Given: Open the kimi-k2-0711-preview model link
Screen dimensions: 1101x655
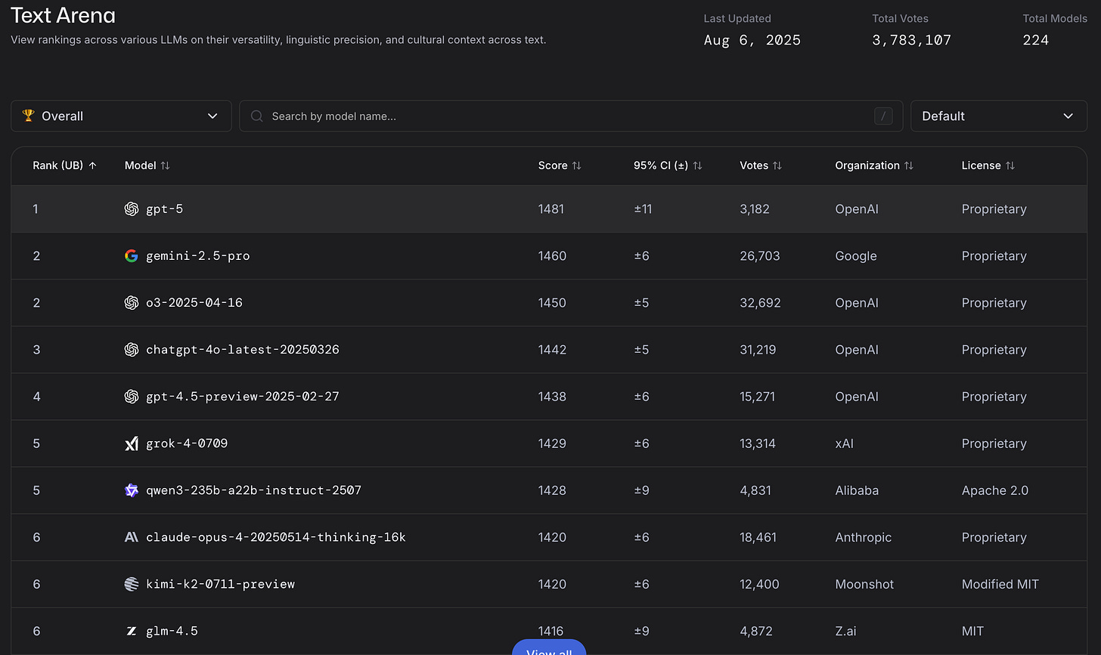Looking at the screenshot, I should click(220, 584).
